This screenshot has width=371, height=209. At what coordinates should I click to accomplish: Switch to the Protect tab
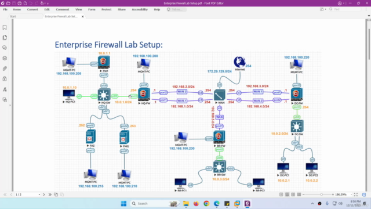pos(107,9)
